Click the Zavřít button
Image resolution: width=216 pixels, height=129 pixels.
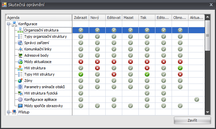pyautogui.click(x=192, y=120)
